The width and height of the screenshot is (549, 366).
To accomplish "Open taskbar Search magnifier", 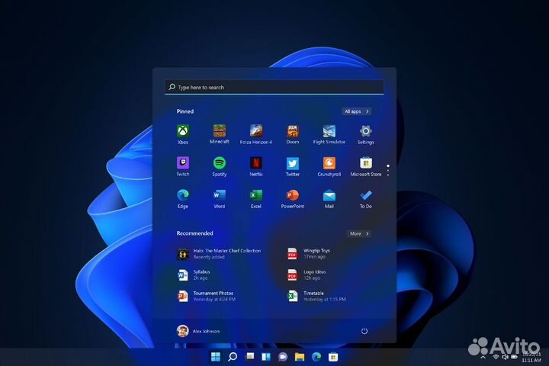I will tap(233, 357).
